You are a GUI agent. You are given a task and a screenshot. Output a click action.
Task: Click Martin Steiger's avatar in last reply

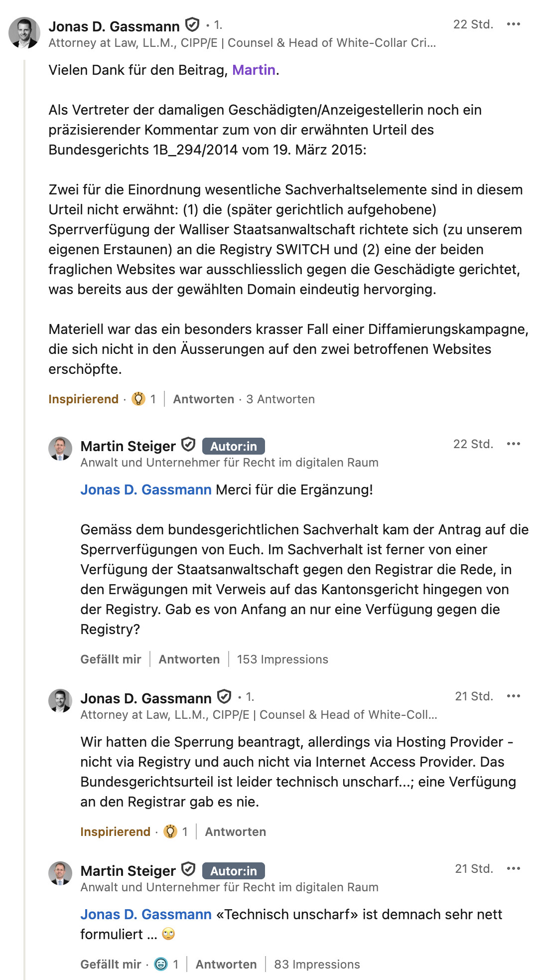click(x=60, y=873)
